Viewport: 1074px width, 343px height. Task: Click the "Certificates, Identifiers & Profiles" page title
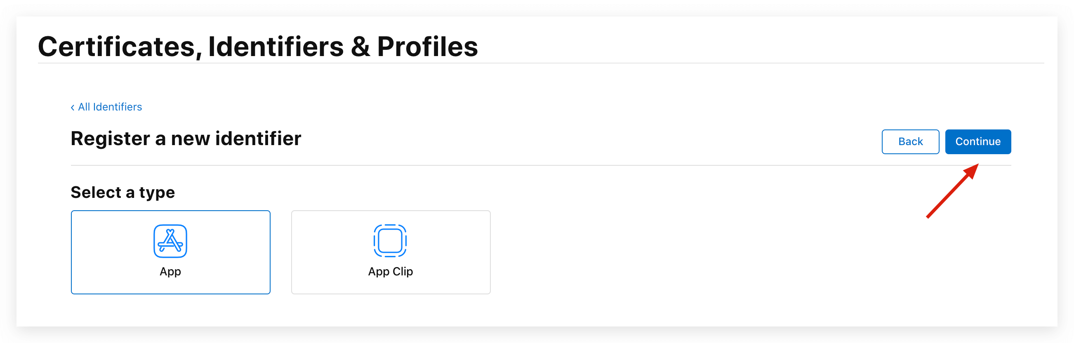258,46
